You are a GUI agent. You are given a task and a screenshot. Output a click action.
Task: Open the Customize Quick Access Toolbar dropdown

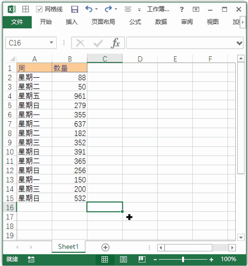pos(139,10)
